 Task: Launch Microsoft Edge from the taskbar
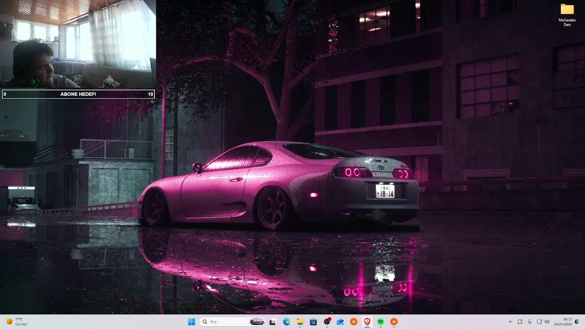click(287, 322)
